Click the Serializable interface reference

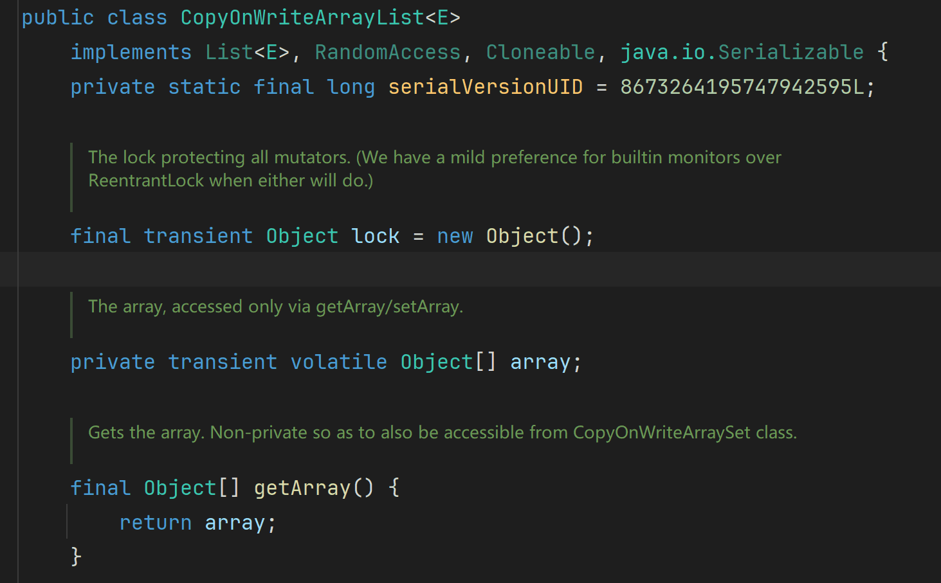(x=790, y=52)
